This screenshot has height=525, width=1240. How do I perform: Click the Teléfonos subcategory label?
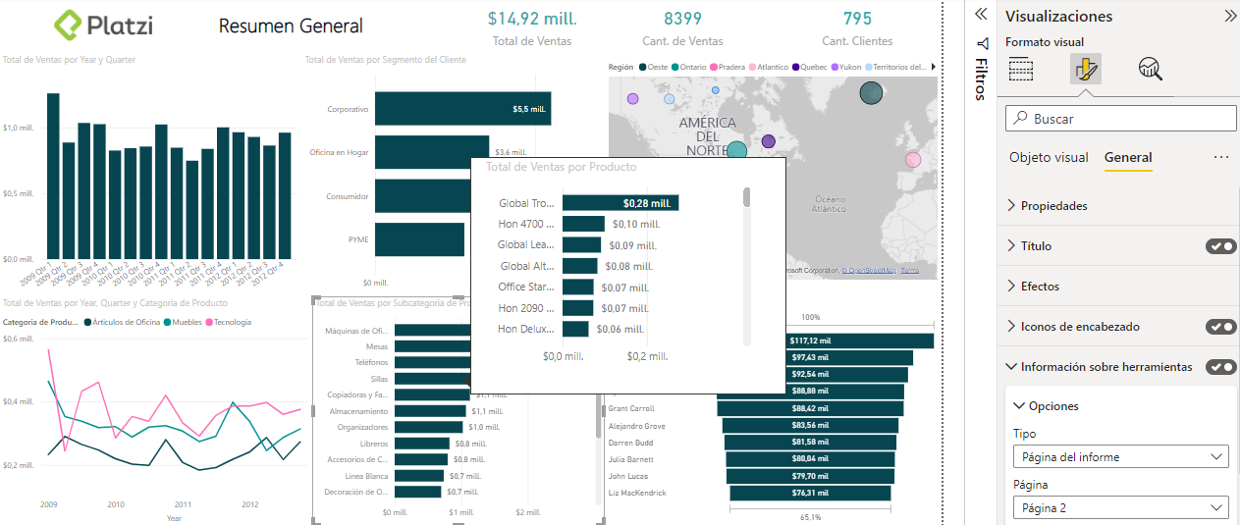371,362
